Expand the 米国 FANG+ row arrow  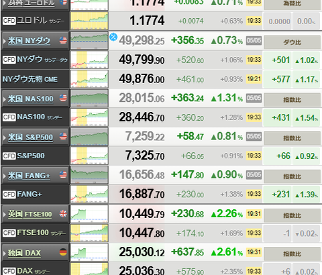[x=5, y=176]
